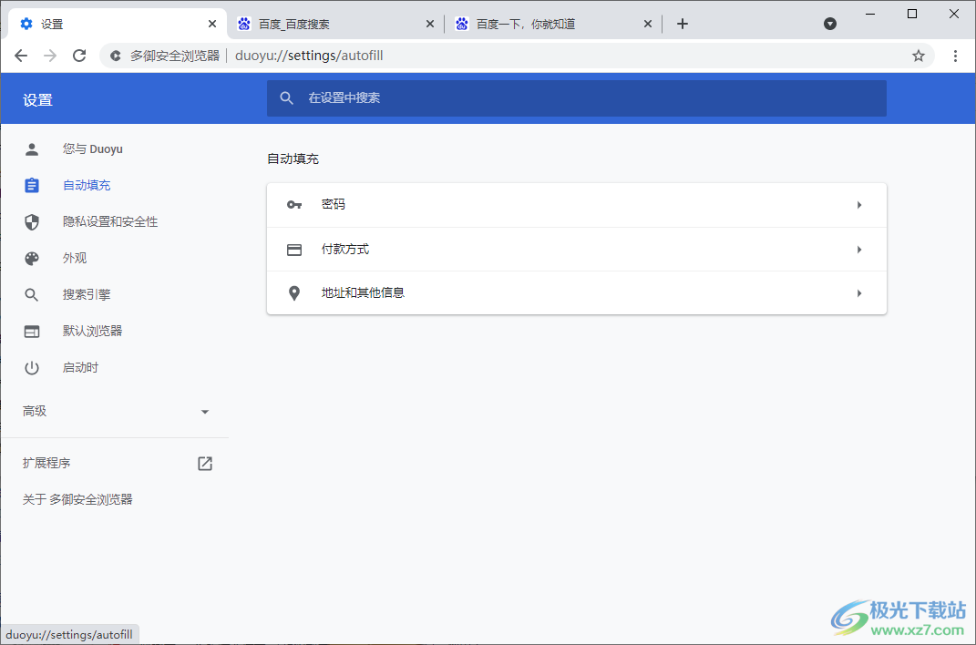The height and width of the screenshot is (645, 976).
Task: Open 搜索引擎 settings
Action: [x=87, y=295]
